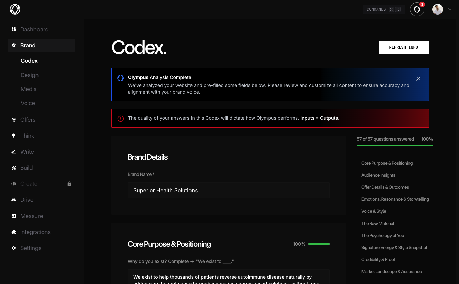Click the Settings gear icon
Image resolution: width=459 pixels, height=284 pixels.
[14, 248]
